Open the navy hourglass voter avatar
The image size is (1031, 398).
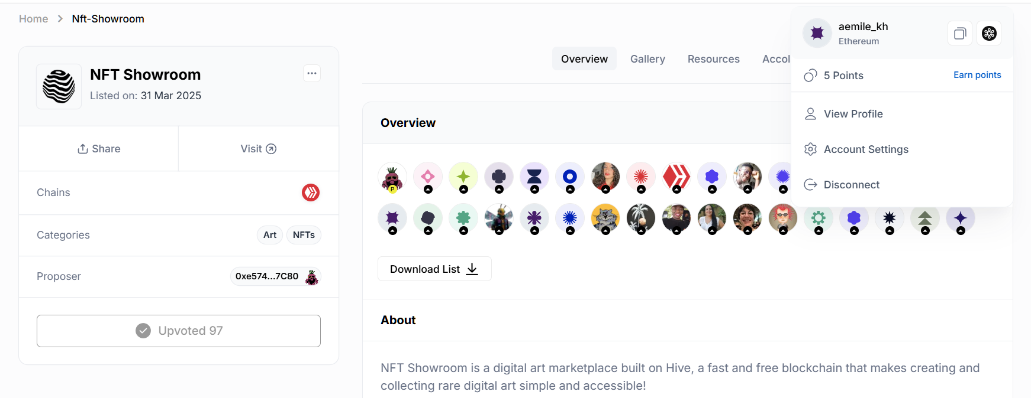534,177
